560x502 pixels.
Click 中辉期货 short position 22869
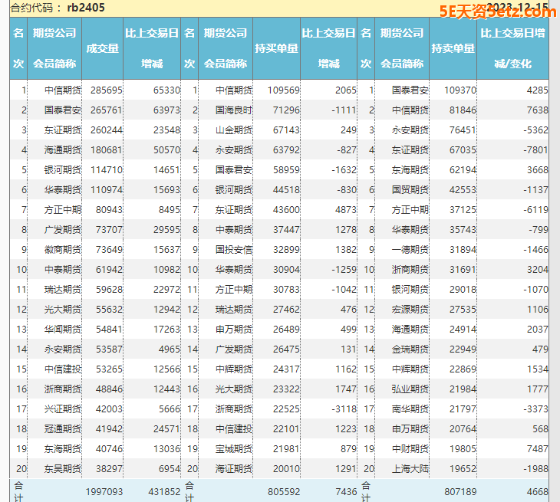(x=463, y=369)
